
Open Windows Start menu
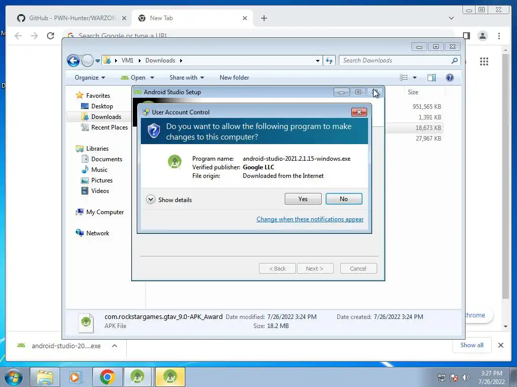[x=14, y=377]
